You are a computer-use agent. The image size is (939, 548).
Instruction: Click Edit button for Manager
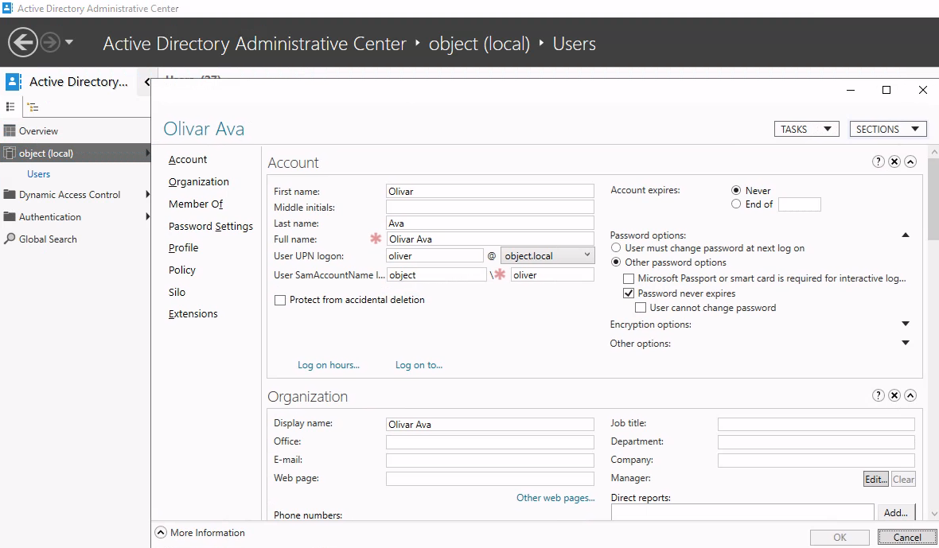[875, 479]
